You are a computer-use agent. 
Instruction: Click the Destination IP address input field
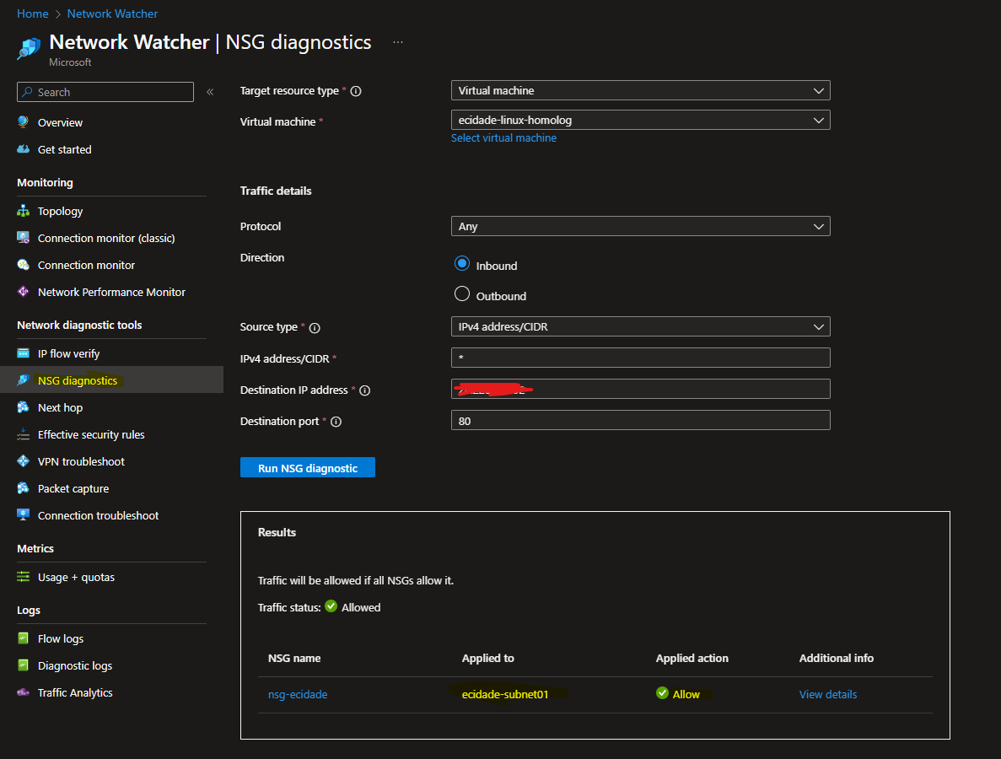640,389
